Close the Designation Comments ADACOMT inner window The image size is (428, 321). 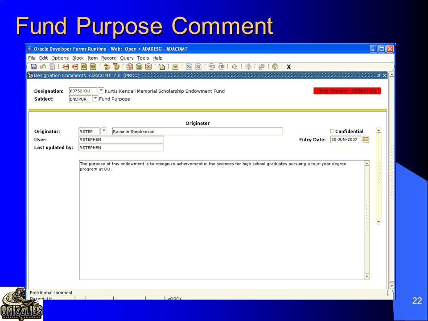384,75
